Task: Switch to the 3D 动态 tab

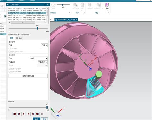Action: pos(19,38)
